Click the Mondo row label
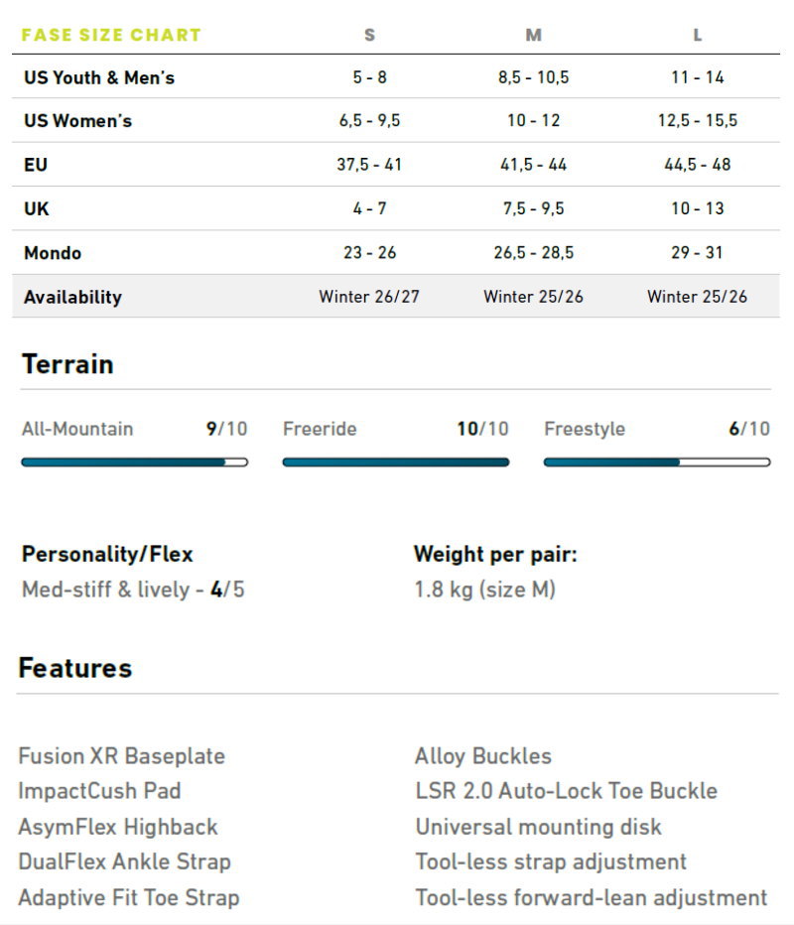Viewport: 794px width, 925px height. pyautogui.click(x=53, y=252)
